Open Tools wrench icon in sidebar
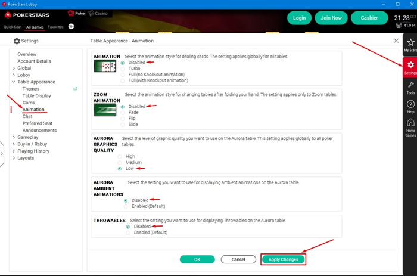Image resolution: width=417 pixels, height=276 pixels. tap(410, 85)
